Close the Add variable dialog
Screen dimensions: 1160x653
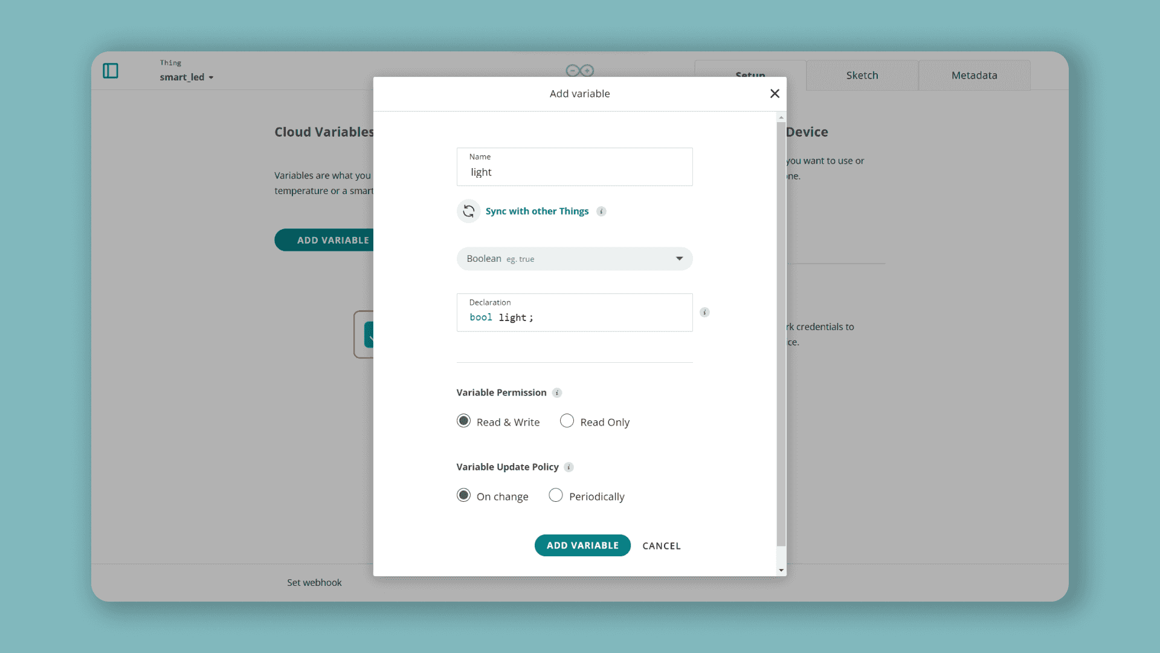coord(775,94)
